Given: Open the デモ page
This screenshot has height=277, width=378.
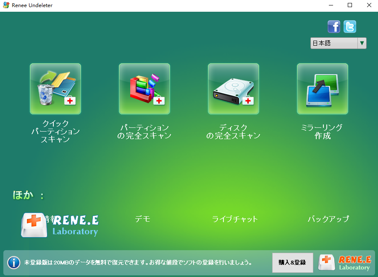Looking at the screenshot, I should point(142,219).
